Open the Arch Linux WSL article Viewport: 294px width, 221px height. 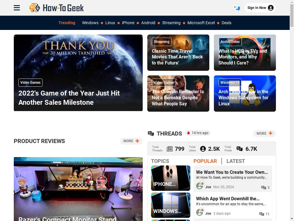[243, 98]
